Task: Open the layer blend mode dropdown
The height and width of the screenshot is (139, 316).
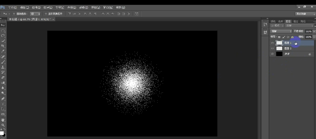Action: tap(281, 31)
